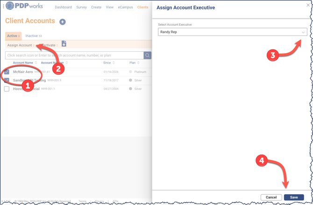
Task: Check the Hoover Financial checkbox
Action: (7, 89)
